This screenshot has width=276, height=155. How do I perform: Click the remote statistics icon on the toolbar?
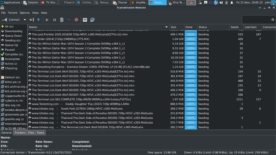click(x=92, y=20)
